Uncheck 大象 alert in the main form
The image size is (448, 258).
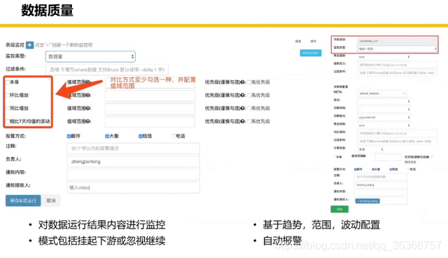pyautogui.click(x=107, y=136)
